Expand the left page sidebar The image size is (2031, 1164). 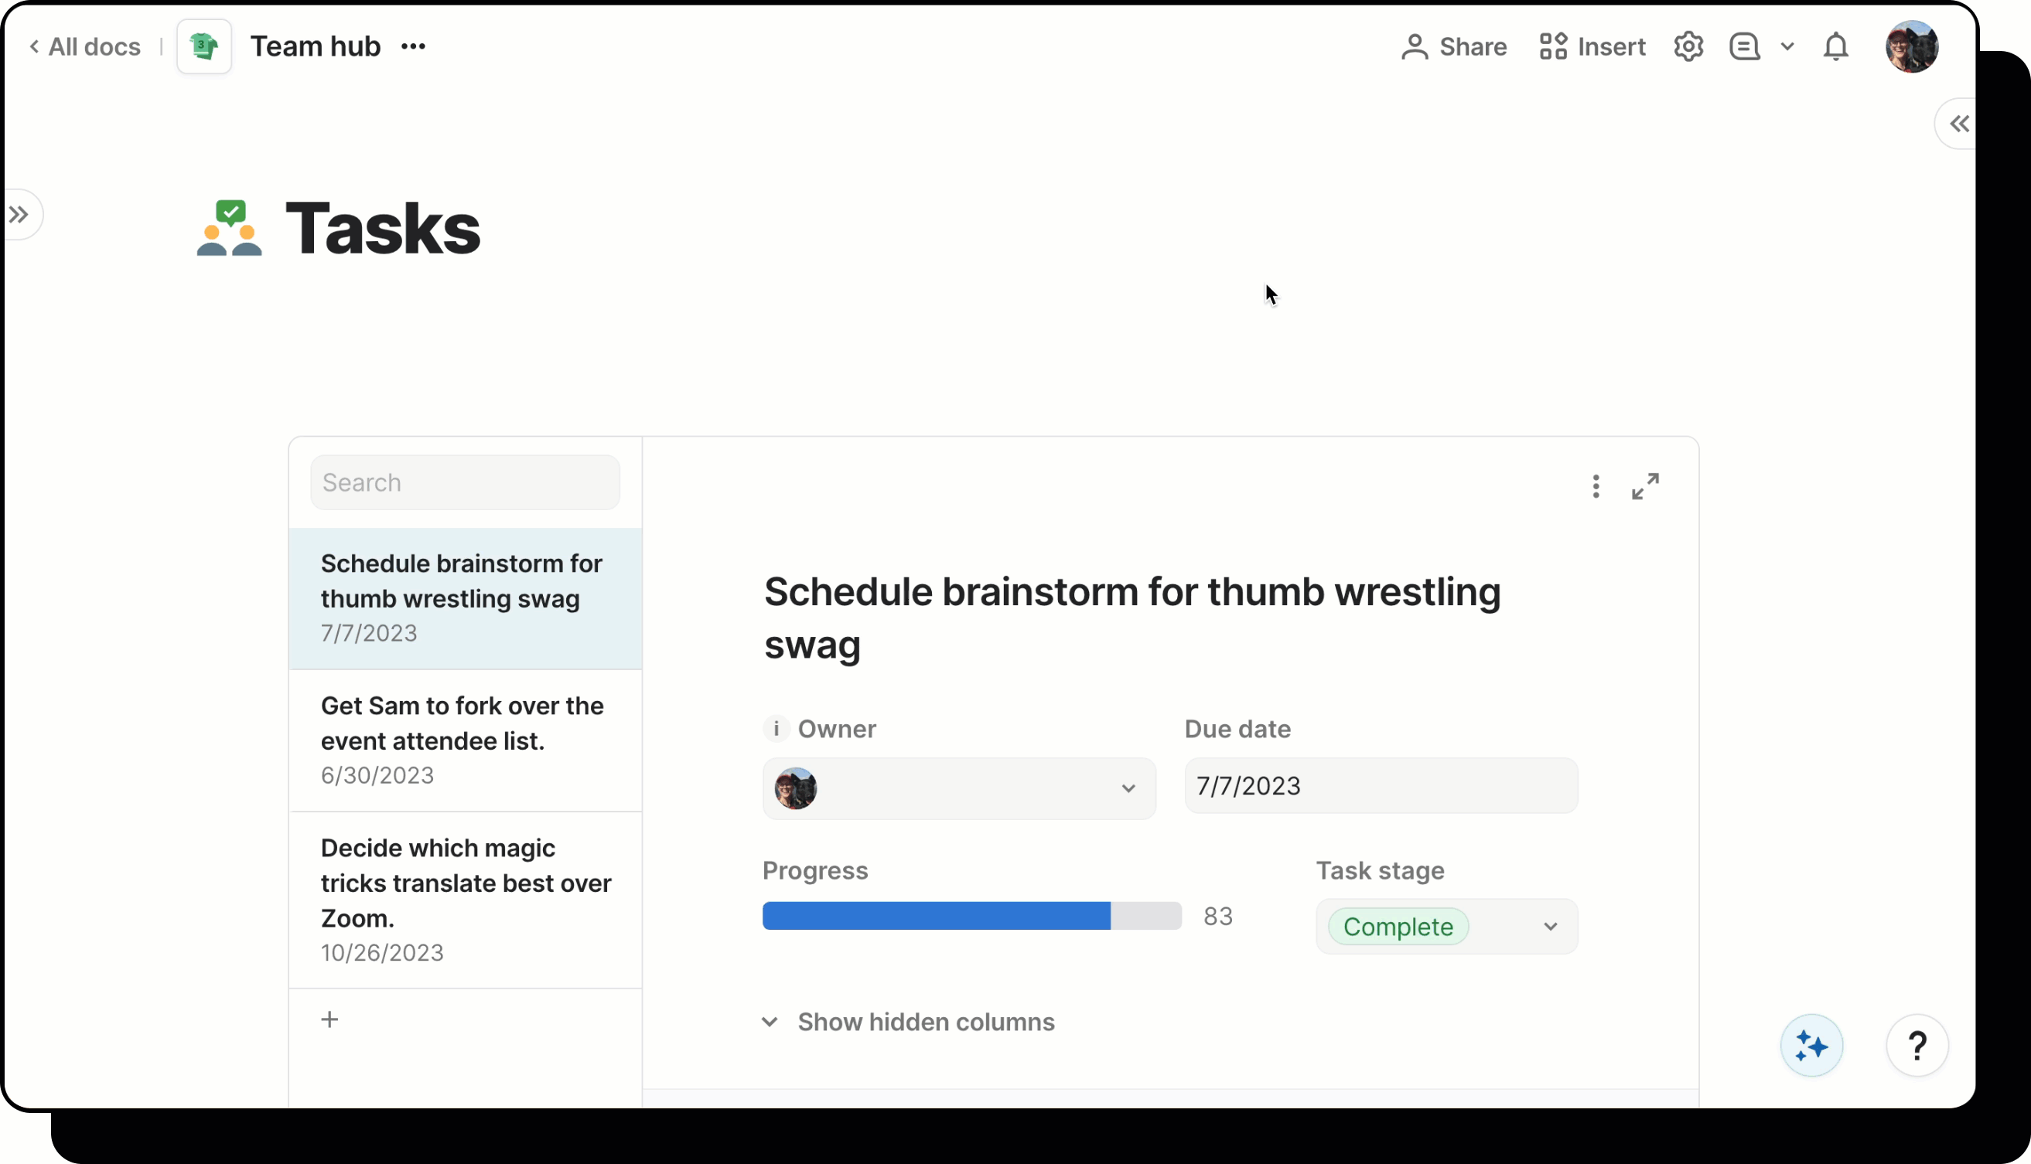pyautogui.click(x=19, y=214)
